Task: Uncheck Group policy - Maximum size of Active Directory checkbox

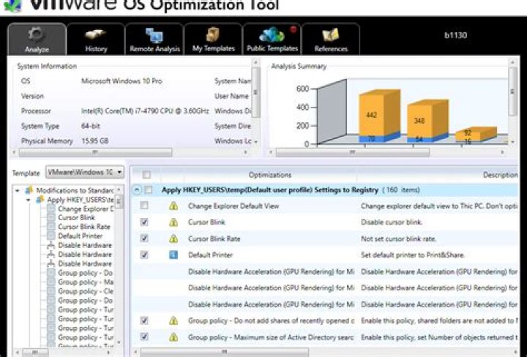Action: pyautogui.click(x=144, y=337)
